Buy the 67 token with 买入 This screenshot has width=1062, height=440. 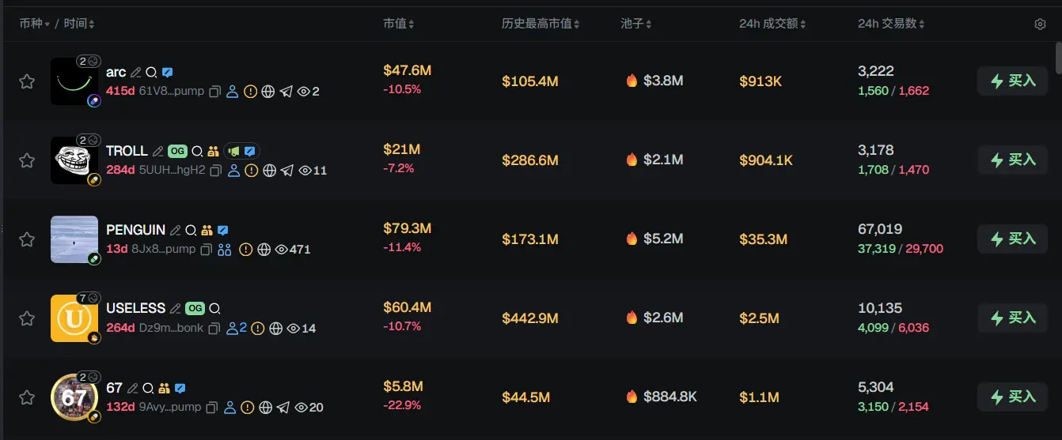click(1012, 397)
